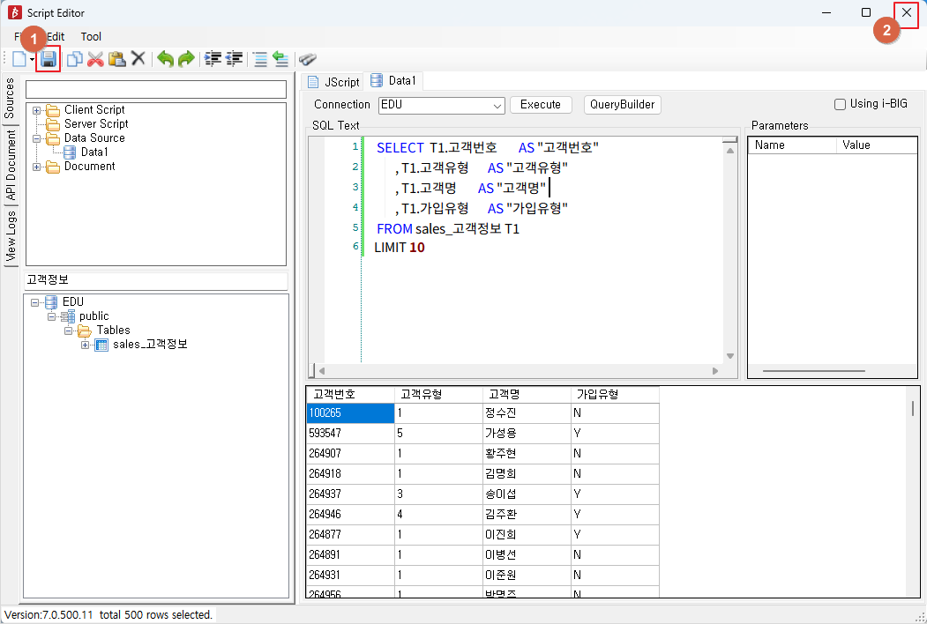Click the Paste clipboard icon
Viewport: 927px width, 624px height.
pos(117,59)
